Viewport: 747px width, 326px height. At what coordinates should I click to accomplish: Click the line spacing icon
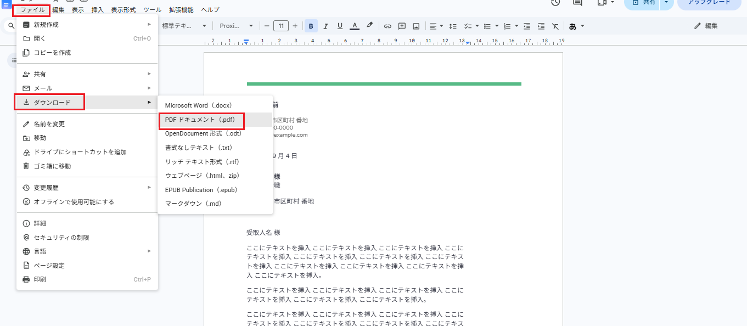[453, 26]
